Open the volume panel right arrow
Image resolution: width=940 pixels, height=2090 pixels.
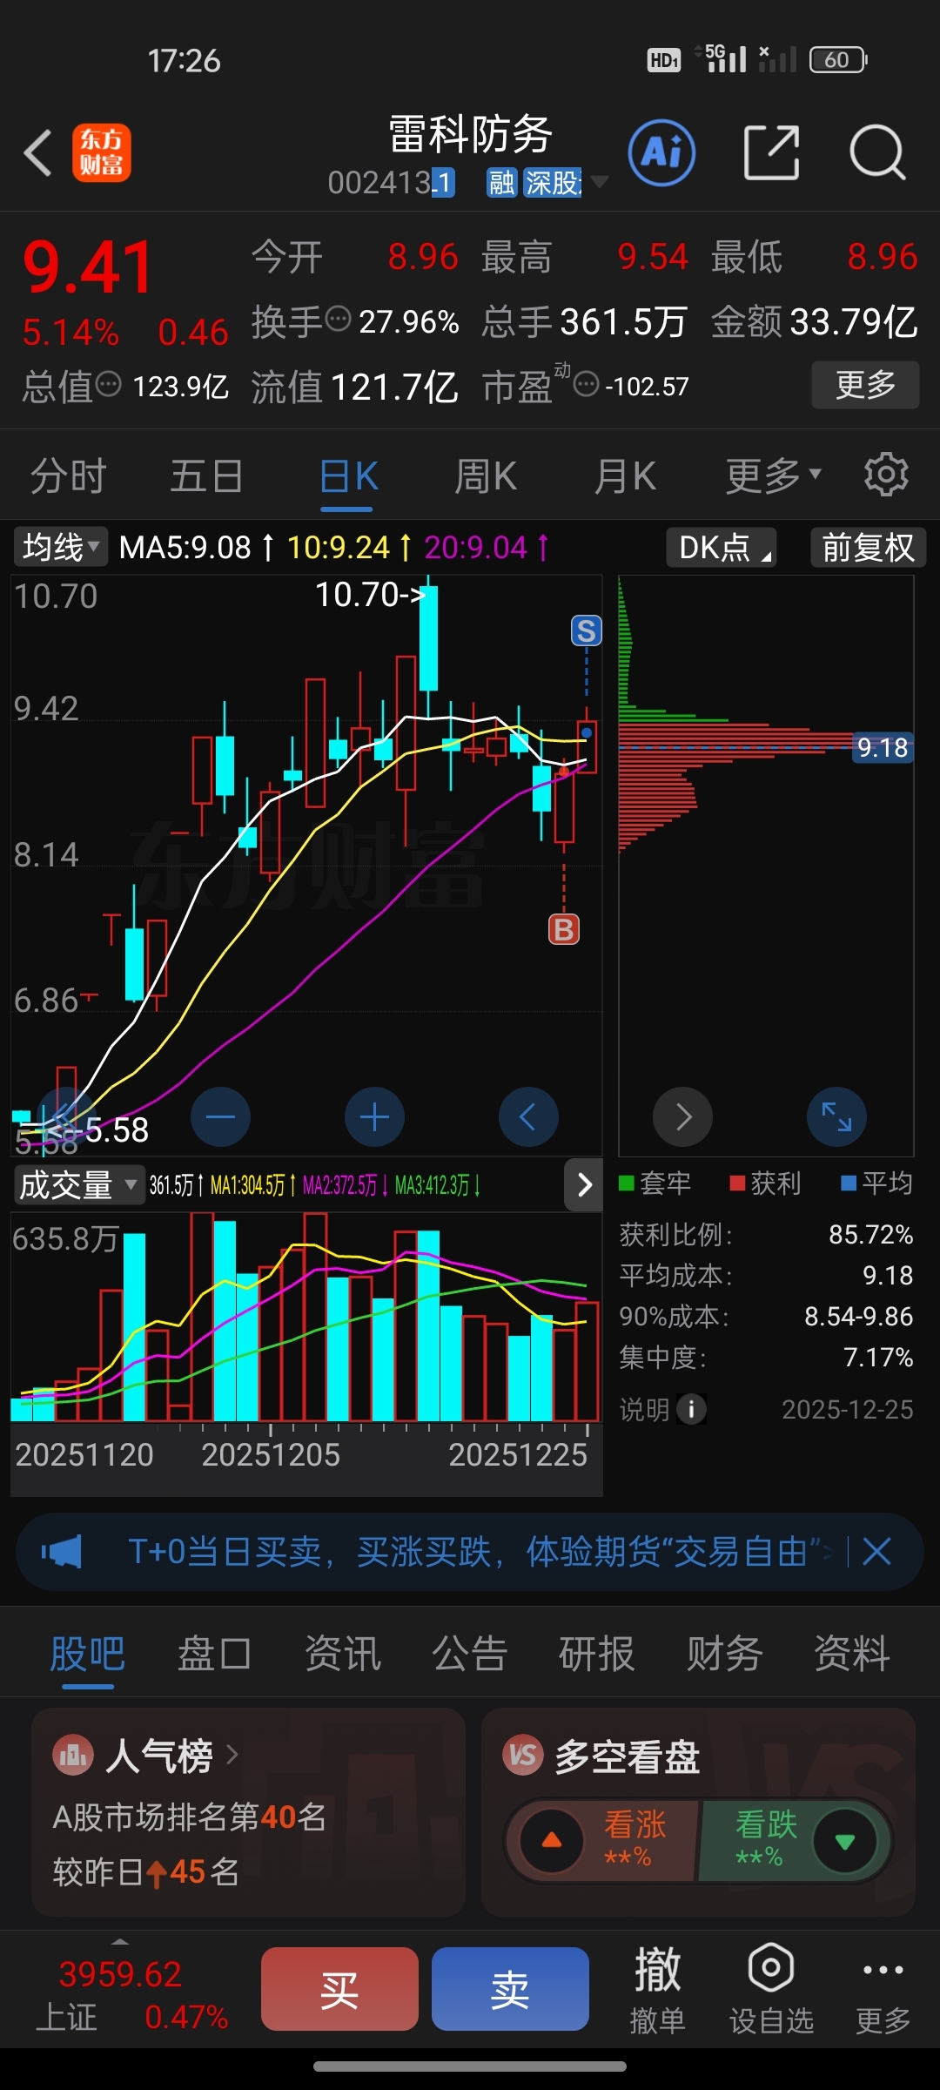[x=584, y=1184]
